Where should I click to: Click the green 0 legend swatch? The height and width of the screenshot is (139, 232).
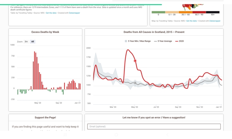pyautogui.click(x=158, y=12)
